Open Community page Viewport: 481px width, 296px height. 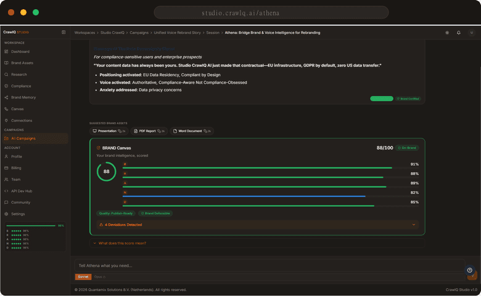coord(20,202)
